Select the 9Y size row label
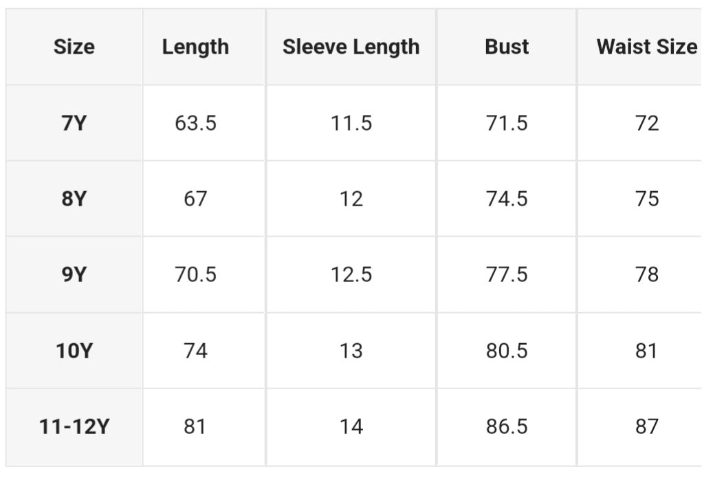Viewport: 724px width, 480px height. coord(74,274)
